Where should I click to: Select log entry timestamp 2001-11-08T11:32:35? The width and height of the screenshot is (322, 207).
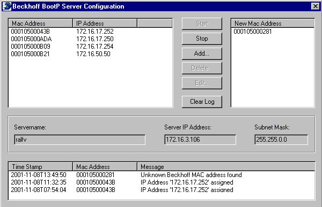tap(39, 182)
